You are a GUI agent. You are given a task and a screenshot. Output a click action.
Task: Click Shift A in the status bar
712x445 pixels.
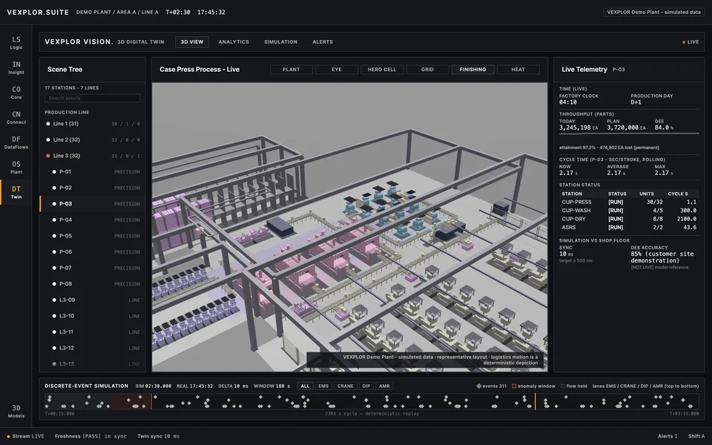click(x=696, y=436)
